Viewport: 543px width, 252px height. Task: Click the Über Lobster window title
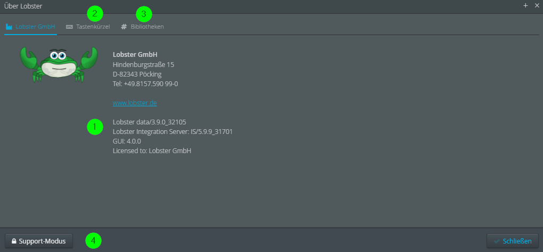(x=23, y=6)
